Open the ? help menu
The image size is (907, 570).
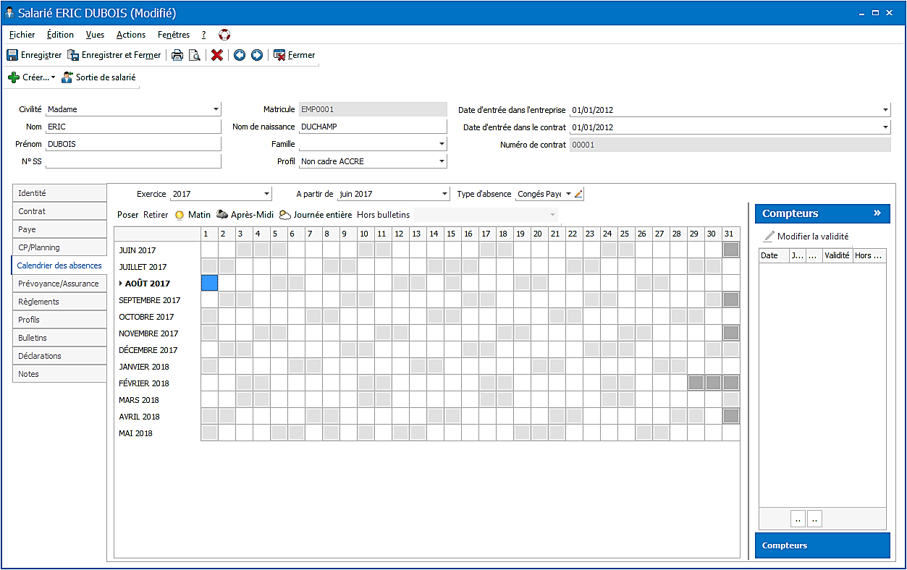204,35
